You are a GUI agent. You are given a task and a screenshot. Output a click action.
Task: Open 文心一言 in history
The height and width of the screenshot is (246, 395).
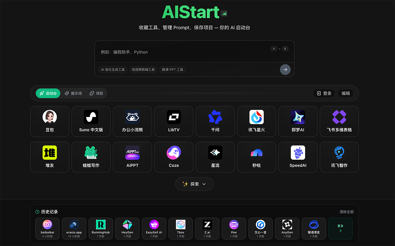click(x=261, y=229)
